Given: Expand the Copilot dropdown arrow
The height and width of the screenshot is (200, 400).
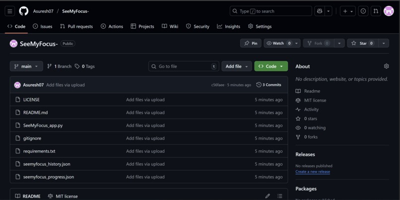Looking at the screenshot, I should pyautogui.click(x=329, y=11).
